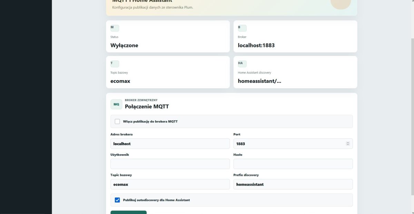Screen dimensions: 414x214
Task: Click the B badge on Broker card
Action: [x=242, y=28]
